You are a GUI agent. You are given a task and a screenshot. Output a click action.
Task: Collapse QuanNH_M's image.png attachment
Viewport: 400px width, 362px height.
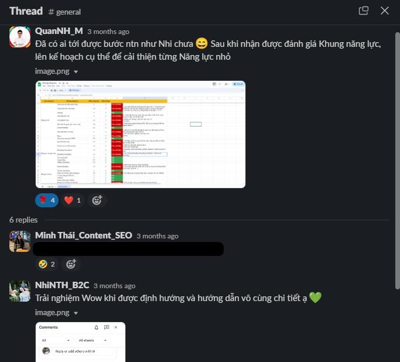point(76,71)
